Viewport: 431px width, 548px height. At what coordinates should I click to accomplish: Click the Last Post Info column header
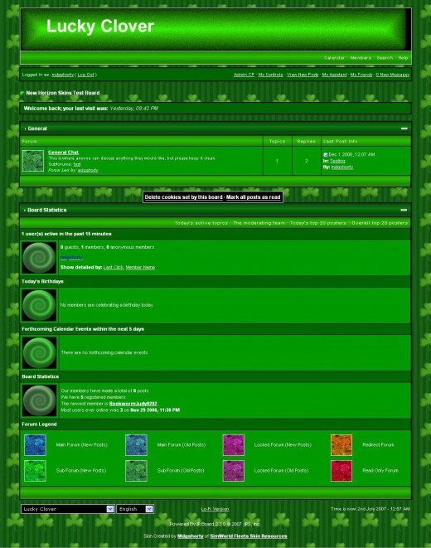340,141
